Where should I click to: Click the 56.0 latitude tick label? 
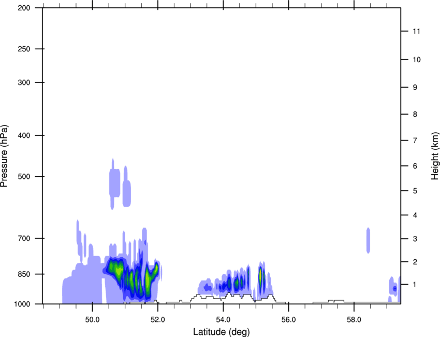tap(289, 320)
